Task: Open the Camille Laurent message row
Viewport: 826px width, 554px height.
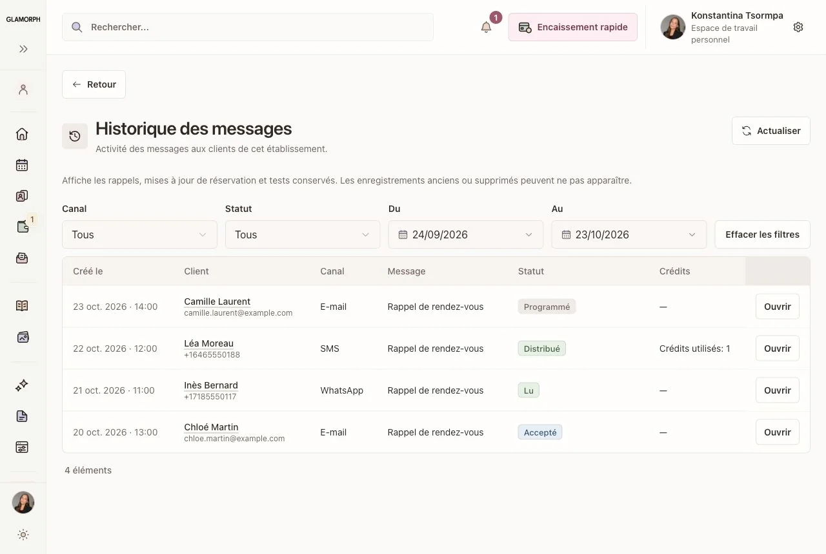Action: 777,307
